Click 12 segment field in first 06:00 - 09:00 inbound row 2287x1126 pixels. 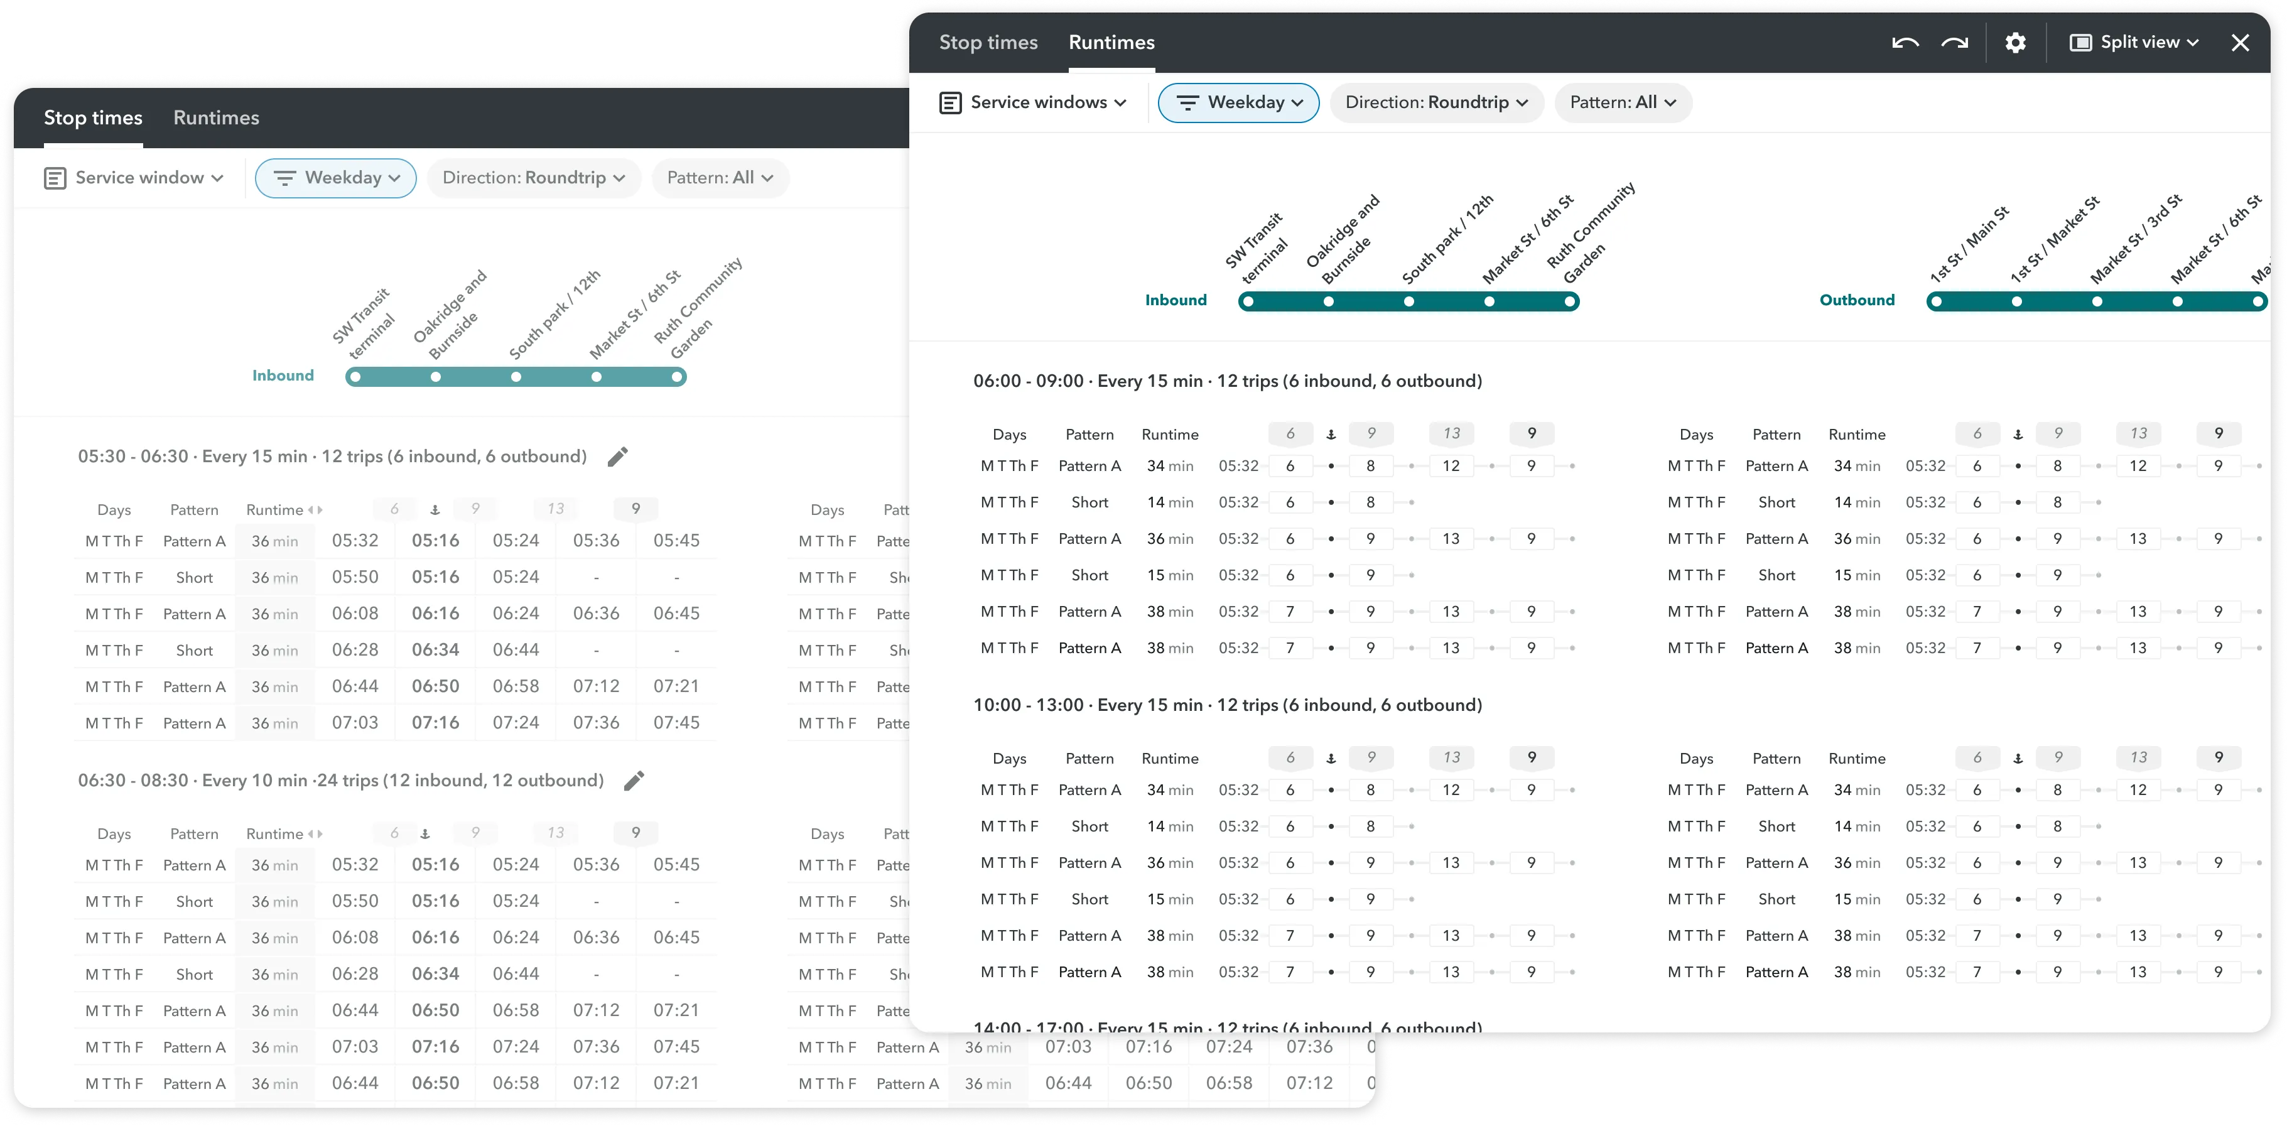coord(1451,466)
